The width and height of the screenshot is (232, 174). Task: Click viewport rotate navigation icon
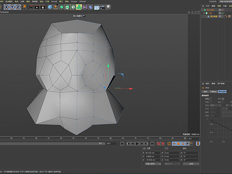click(x=196, y=13)
